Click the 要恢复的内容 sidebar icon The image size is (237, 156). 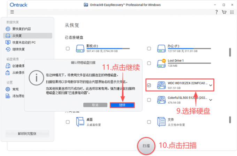(x=8, y=29)
